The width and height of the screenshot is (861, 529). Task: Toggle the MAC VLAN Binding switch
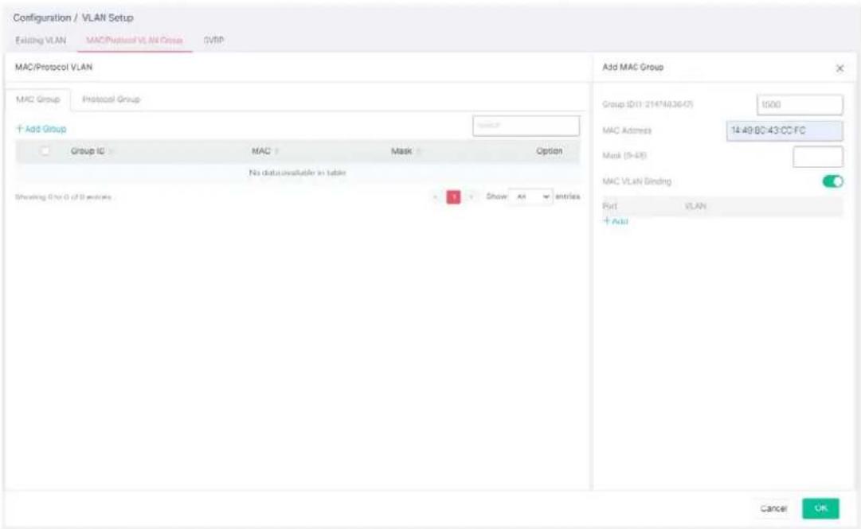coord(832,181)
